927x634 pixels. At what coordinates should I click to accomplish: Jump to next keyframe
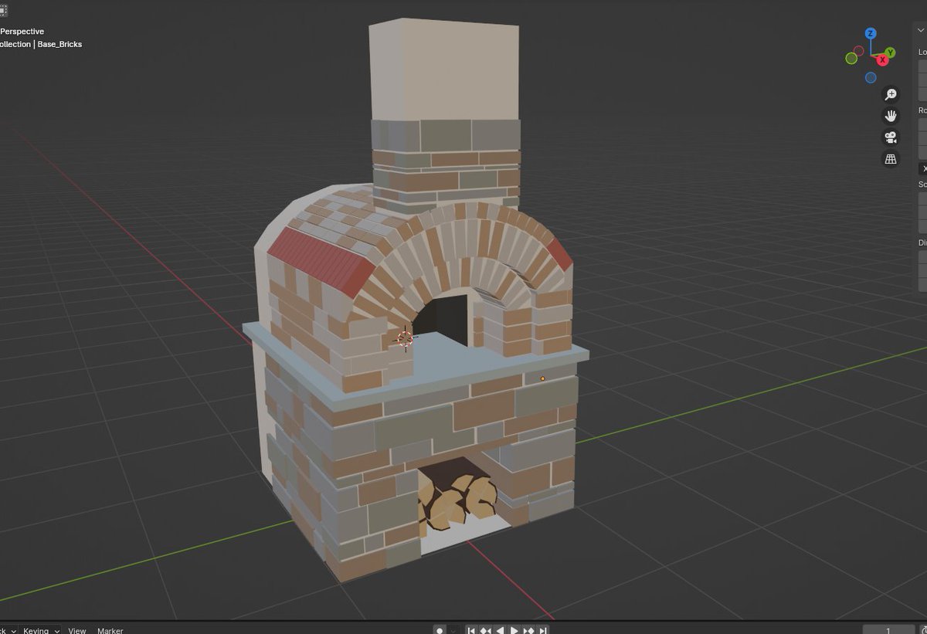[529, 629]
